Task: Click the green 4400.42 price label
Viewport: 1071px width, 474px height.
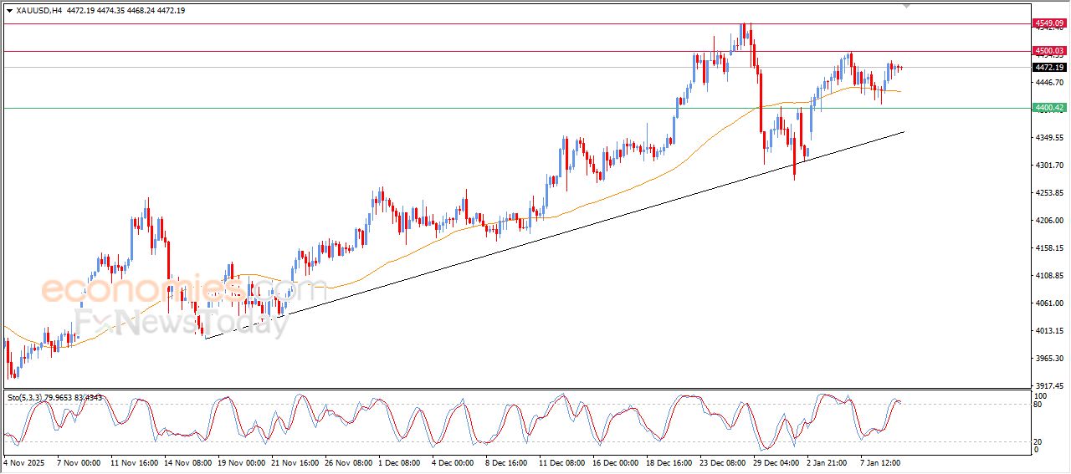Action: click(1048, 108)
